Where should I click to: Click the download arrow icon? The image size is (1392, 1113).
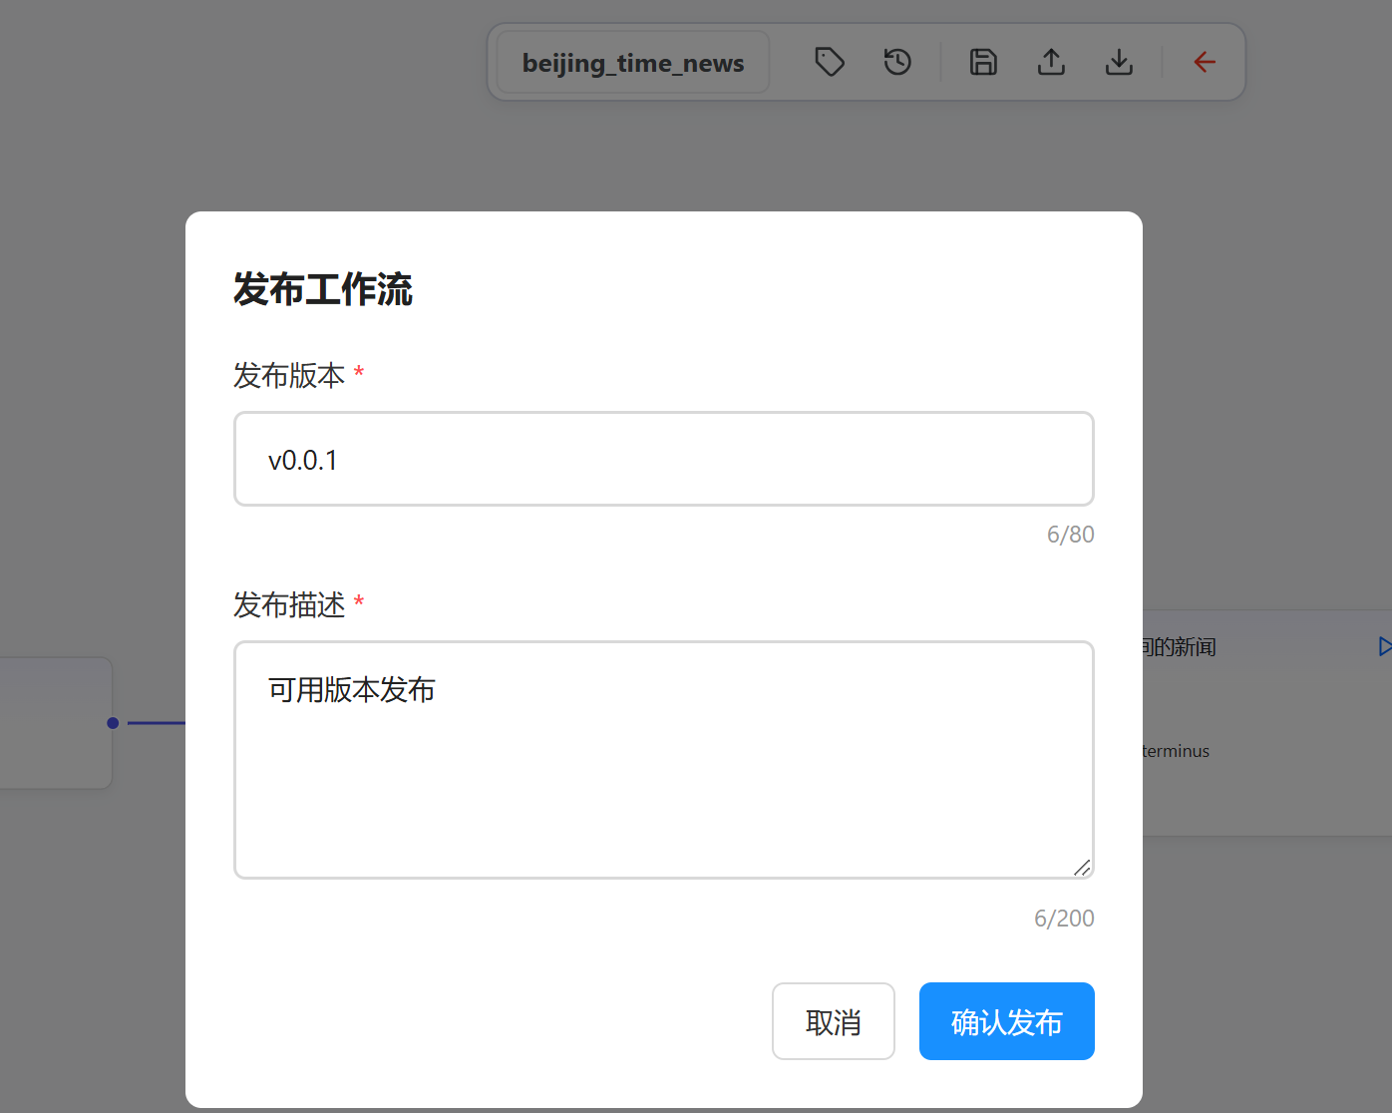point(1119,62)
